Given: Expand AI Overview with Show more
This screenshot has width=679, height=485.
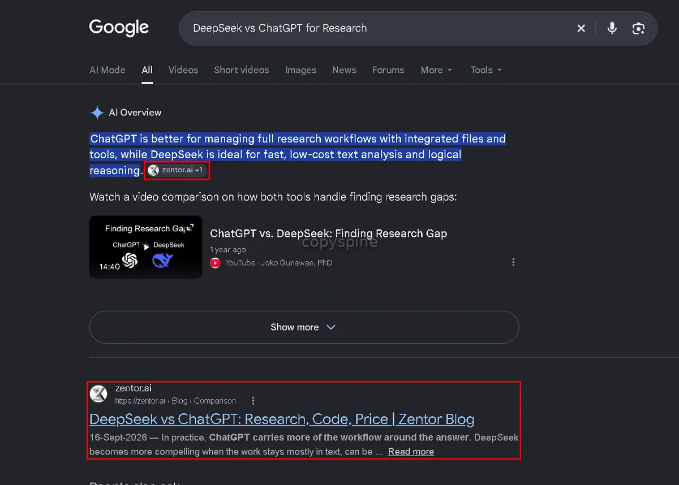Looking at the screenshot, I should point(304,327).
